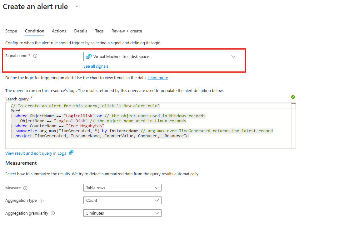Click the Measure info icon
The image size is (339, 228).
coord(25,188)
